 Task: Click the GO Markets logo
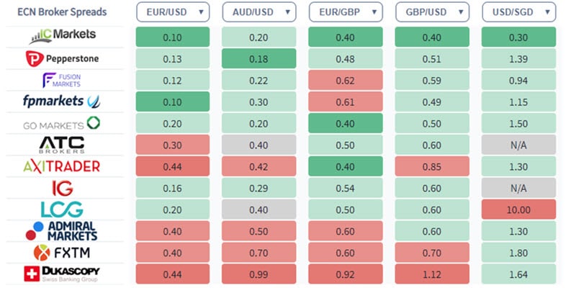pyautogui.click(x=63, y=123)
